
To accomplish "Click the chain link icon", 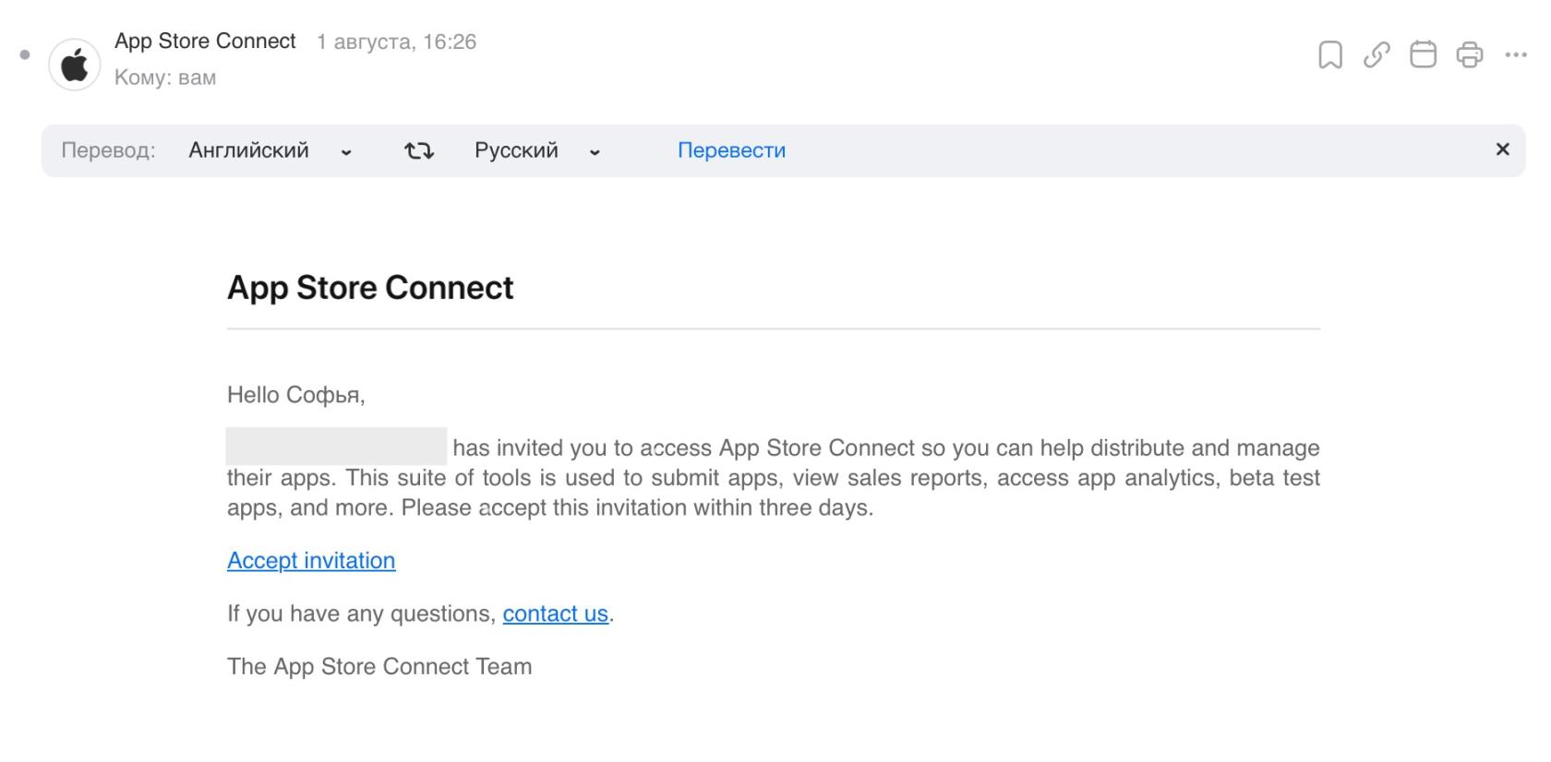I will pos(1377,55).
